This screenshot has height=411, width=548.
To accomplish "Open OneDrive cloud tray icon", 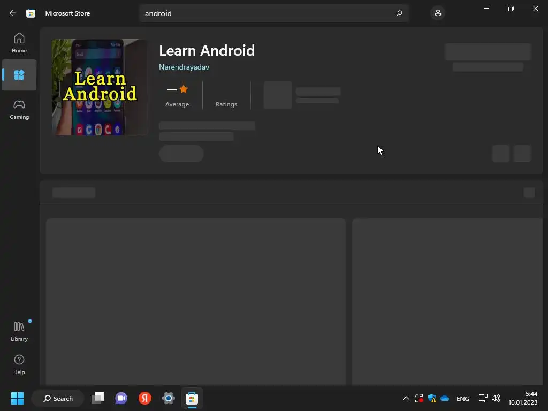I will (445, 398).
